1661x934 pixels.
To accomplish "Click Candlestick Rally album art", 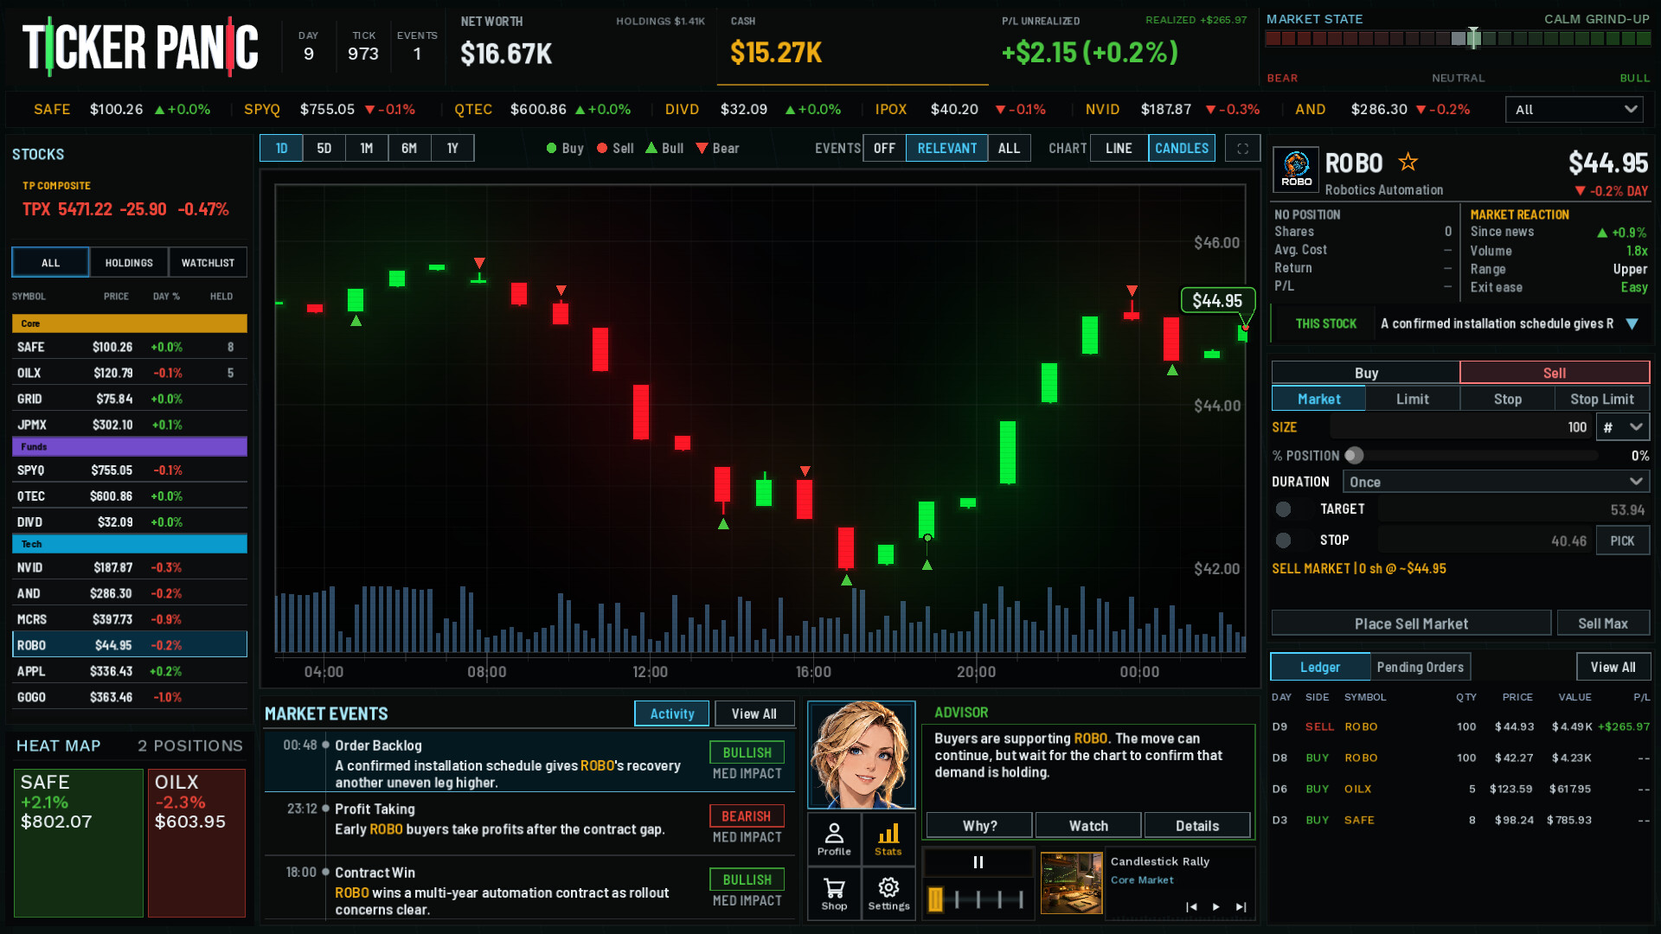I will 1071,883.
